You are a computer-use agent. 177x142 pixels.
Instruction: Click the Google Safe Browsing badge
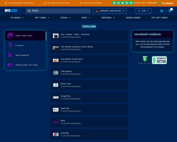click(x=145, y=60)
